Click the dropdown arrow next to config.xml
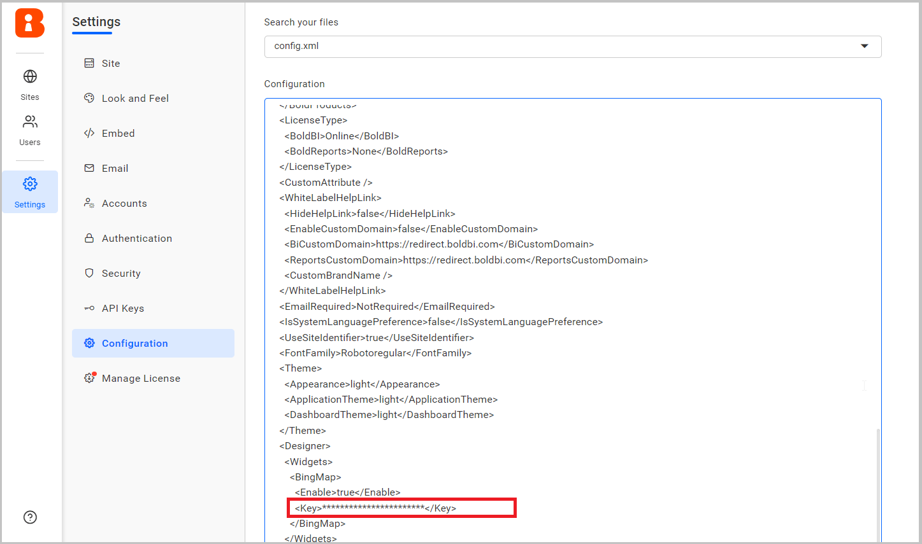The height and width of the screenshot is (544, 922). coord(864,46)
